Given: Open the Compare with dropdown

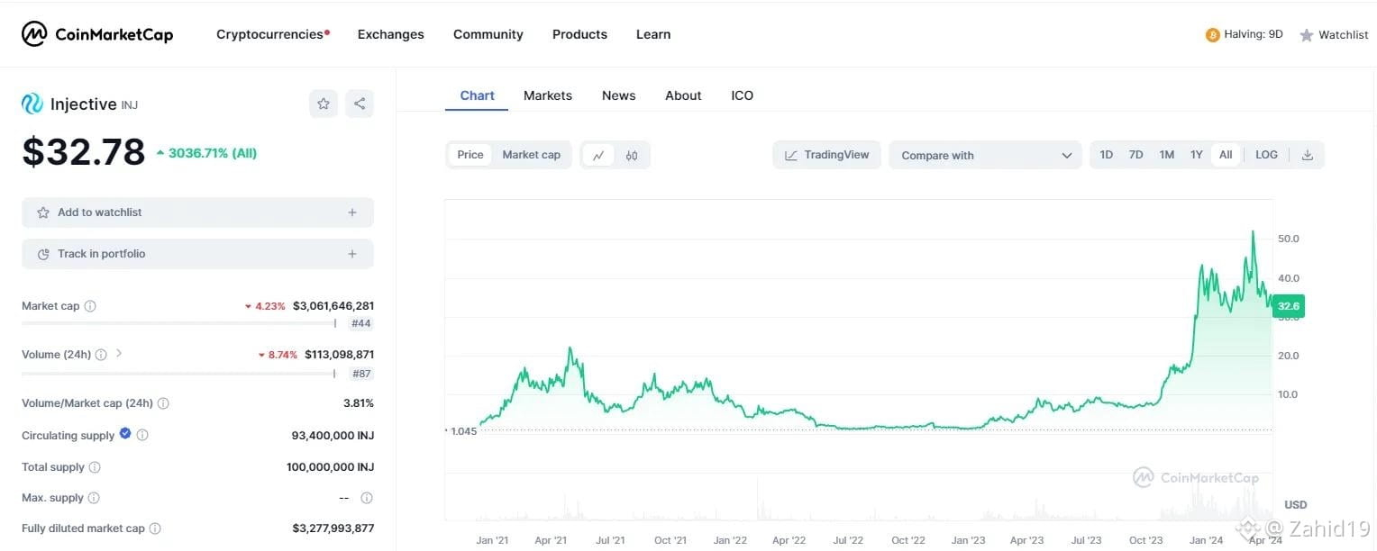Looking at the screenshot, I should click(x=985, y=155).
